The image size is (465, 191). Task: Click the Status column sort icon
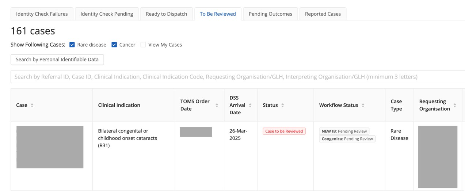click(x=283, y=105)
